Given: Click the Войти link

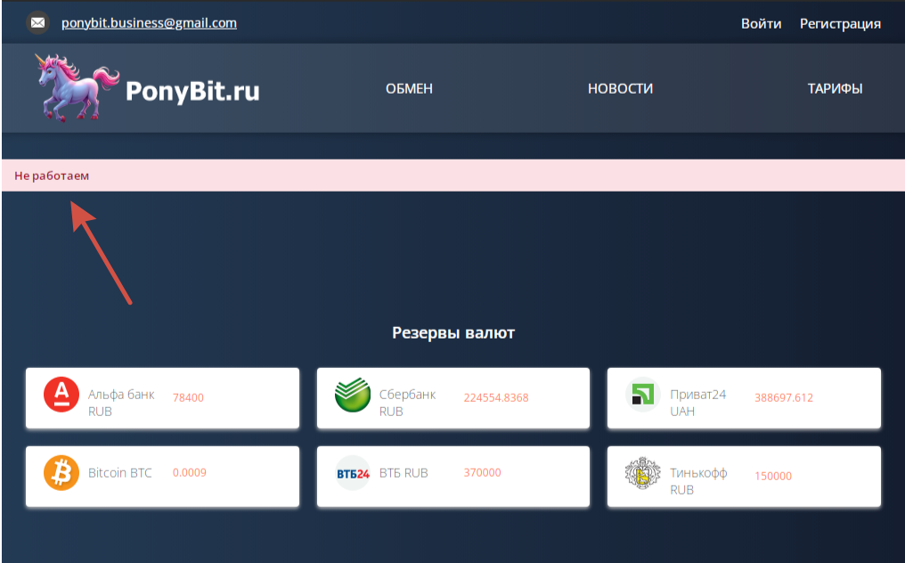Looking at the screenshot, I should 762,23.
